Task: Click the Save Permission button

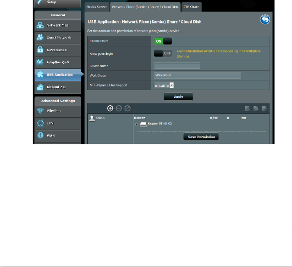Action: (201, 137)
